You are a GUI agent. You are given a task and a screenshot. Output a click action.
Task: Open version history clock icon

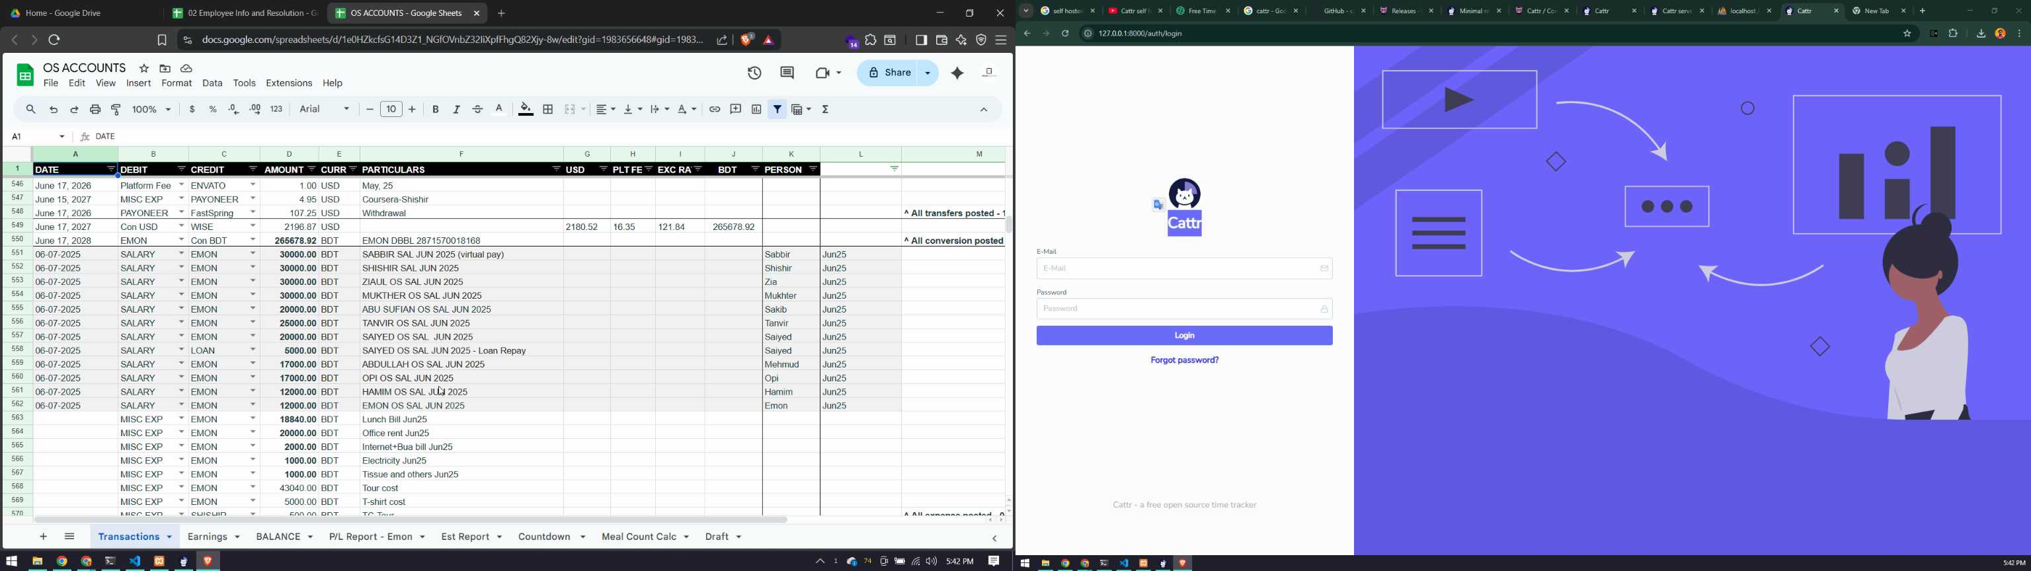click(754, 73)
